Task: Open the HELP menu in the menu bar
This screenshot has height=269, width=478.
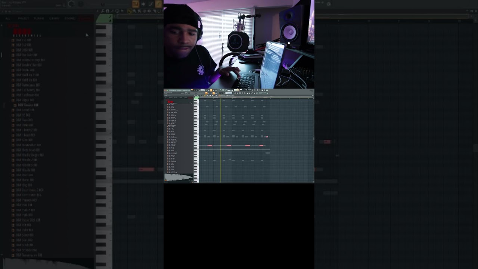Action: [x=189, y=90]
